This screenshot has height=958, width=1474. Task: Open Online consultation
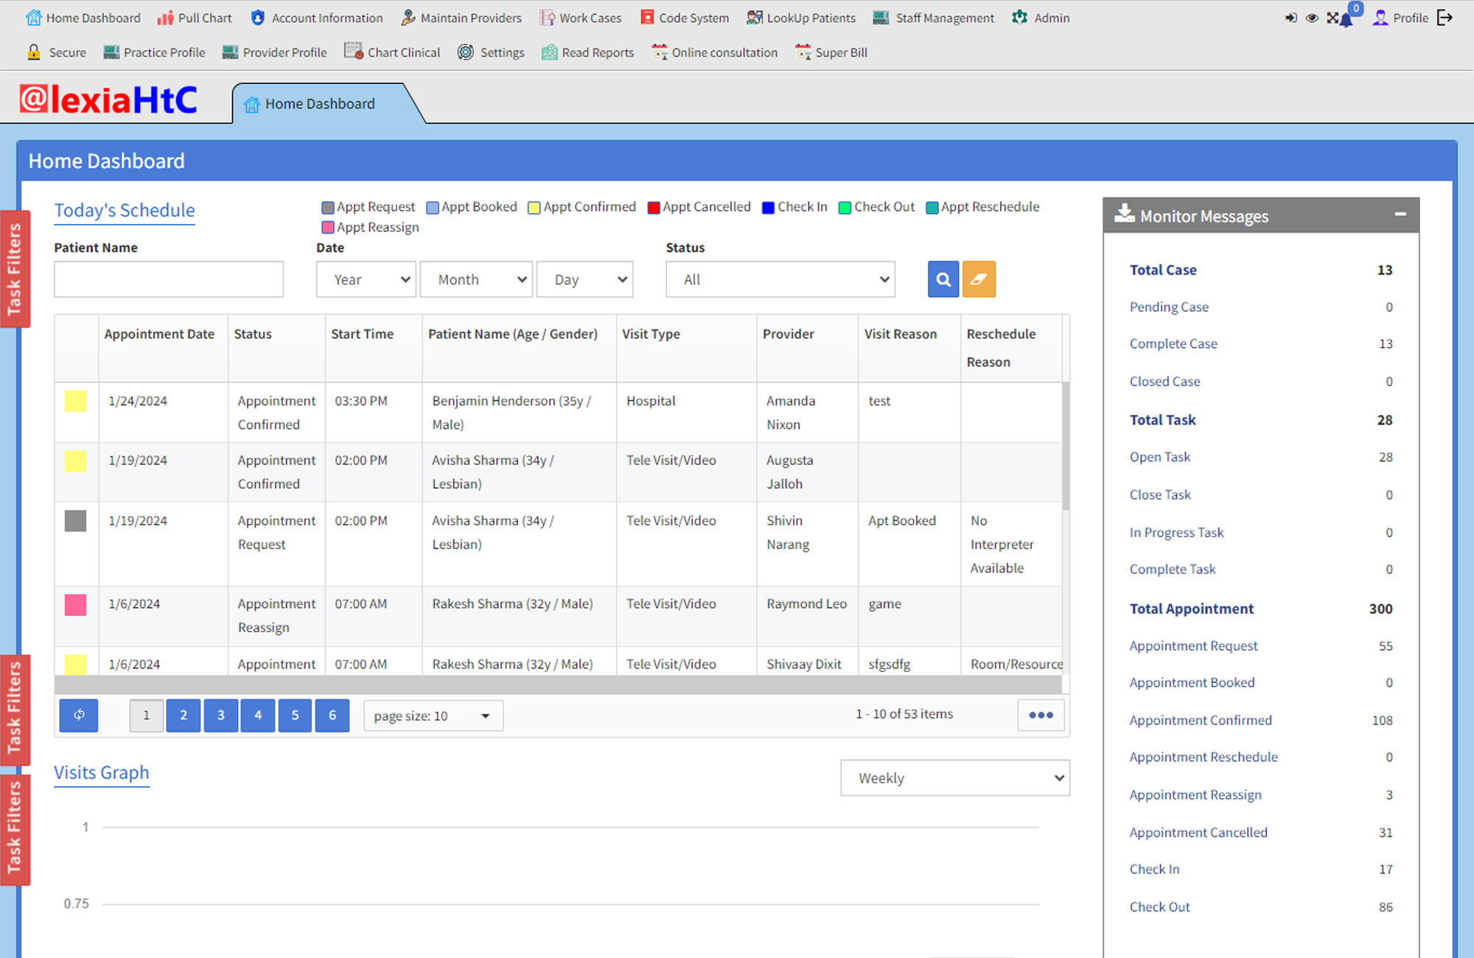coord(715,52)
